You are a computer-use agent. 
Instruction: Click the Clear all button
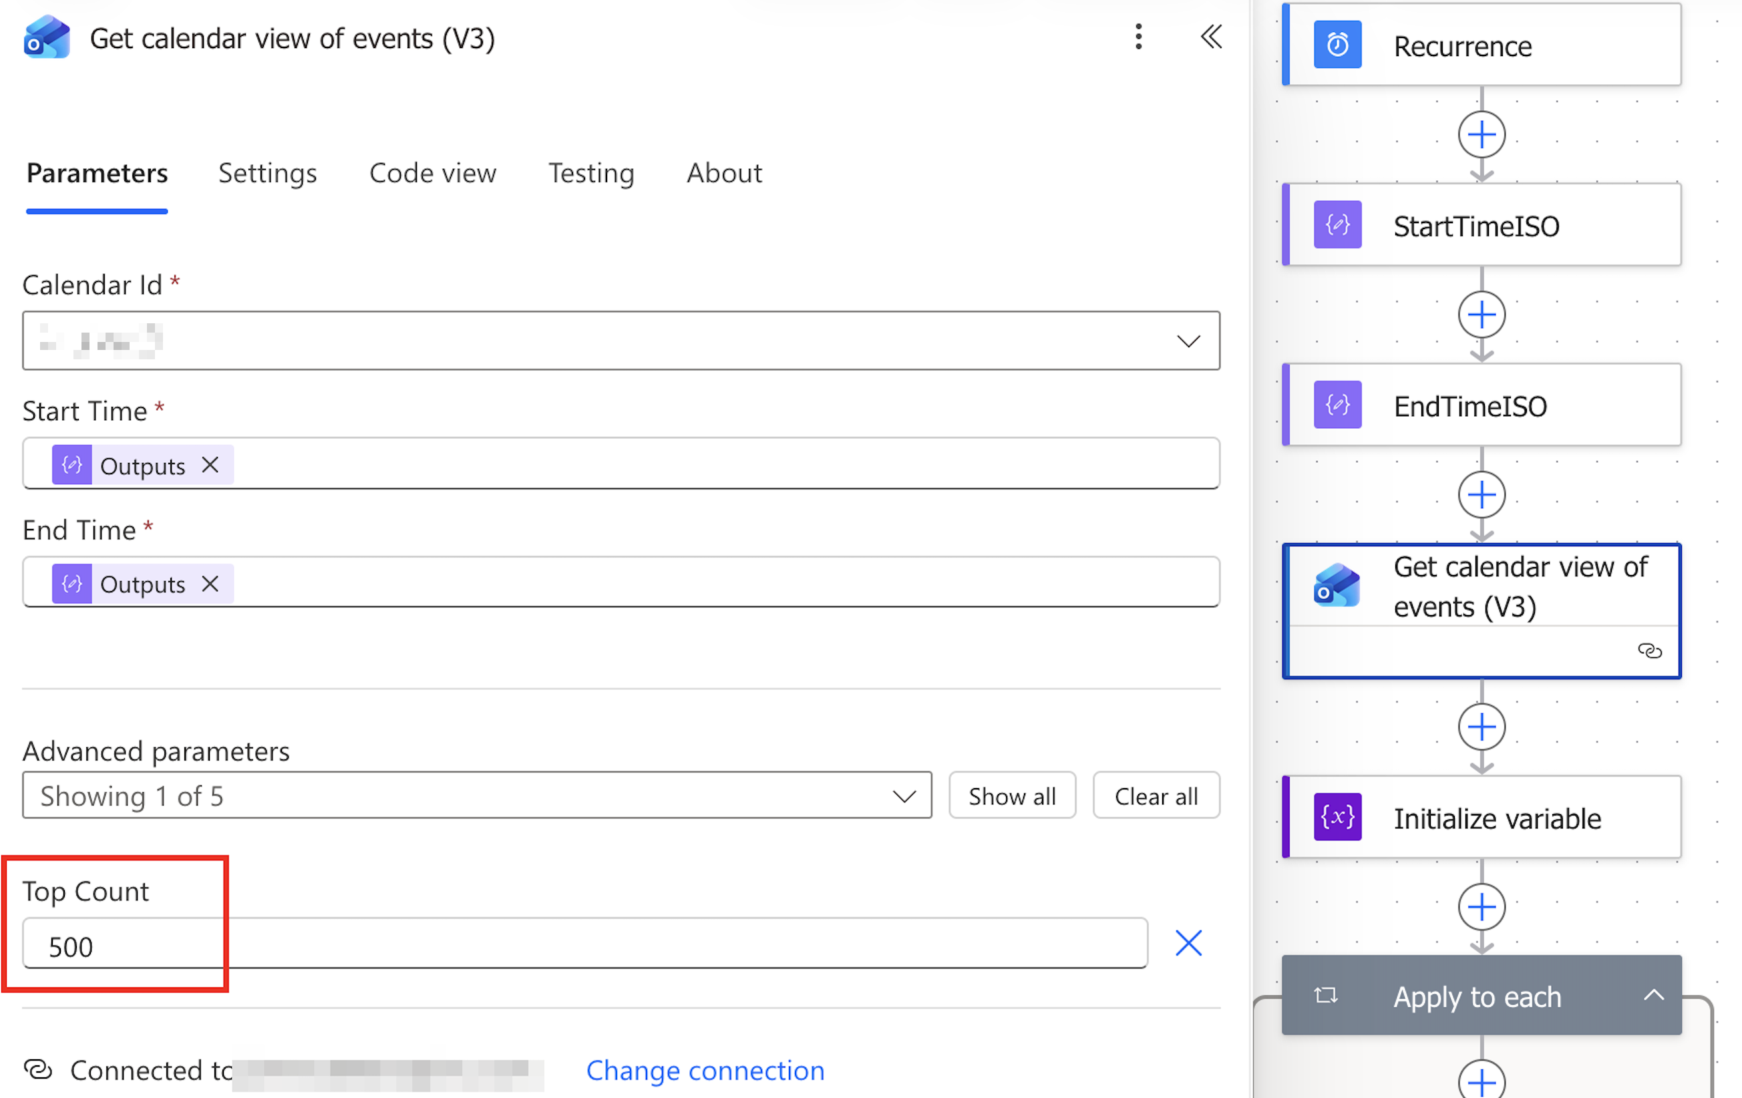click(x=1156, y=795)
